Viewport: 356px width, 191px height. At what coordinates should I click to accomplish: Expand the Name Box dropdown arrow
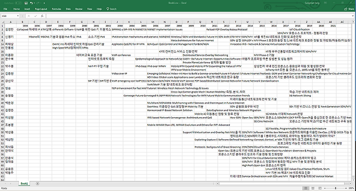pyautogui.click(x=18, y=16)
